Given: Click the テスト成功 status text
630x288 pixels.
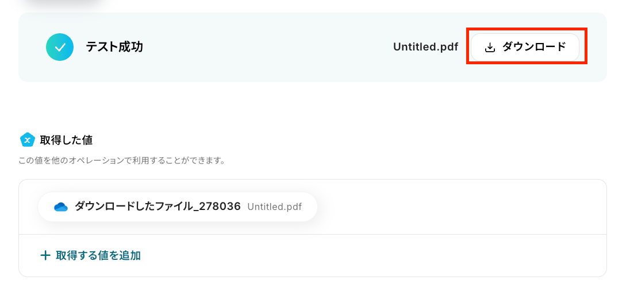Looking at the screenshot, I should tap(114, 47).
